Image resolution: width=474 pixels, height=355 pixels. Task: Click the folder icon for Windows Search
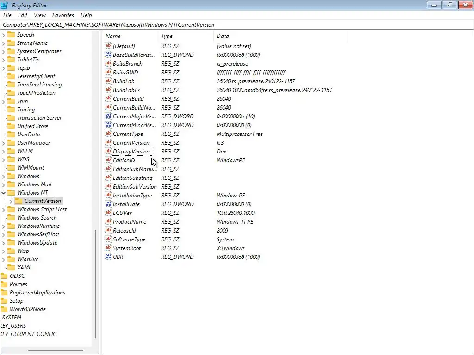[x=11, y=217]
